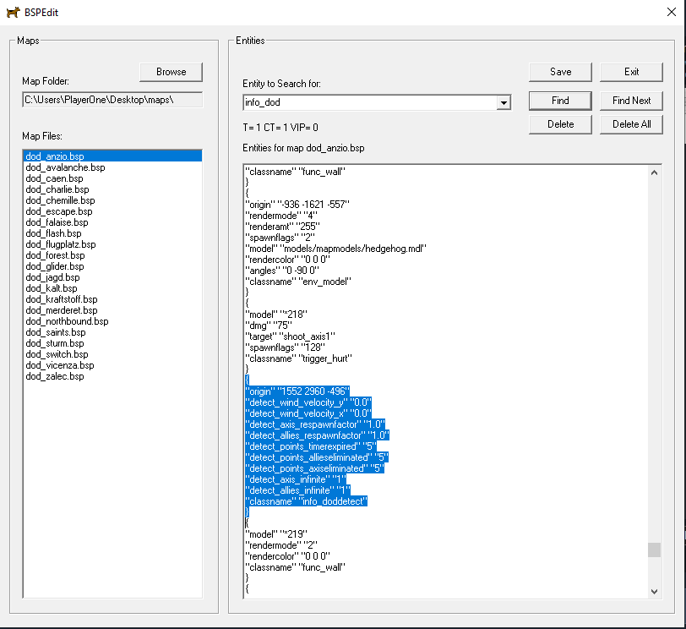Image resolution: width=686 pixels, height=629 pixels.
Task: Click the "classname" "env_model" line
Action: (298, 282)
